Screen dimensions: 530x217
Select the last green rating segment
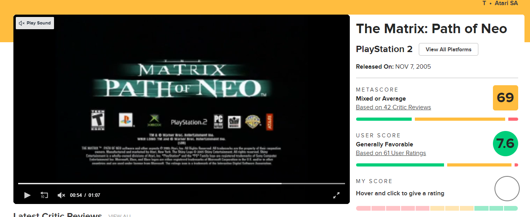511,208
